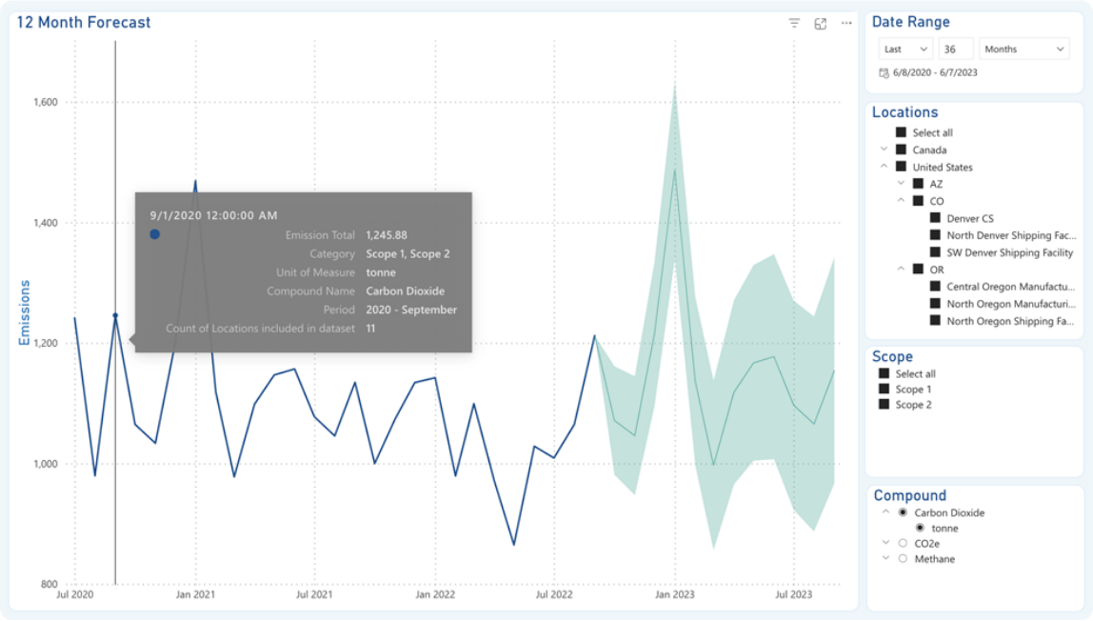Image resolution: width=1093 pixels, height=621 pixels.
Task: Open the chart filter icon
Action: point(794,24)
